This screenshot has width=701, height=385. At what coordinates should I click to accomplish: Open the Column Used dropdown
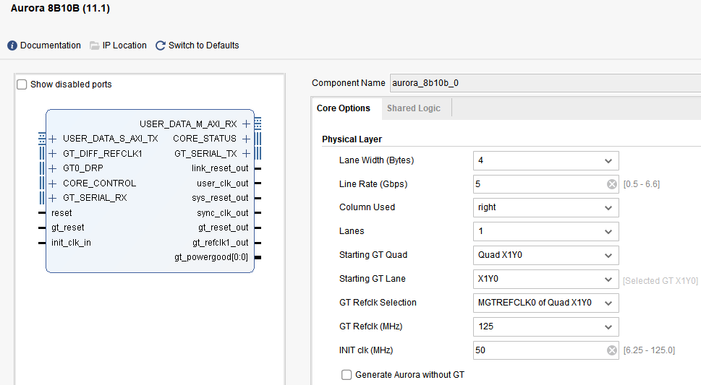coord(546,207)
